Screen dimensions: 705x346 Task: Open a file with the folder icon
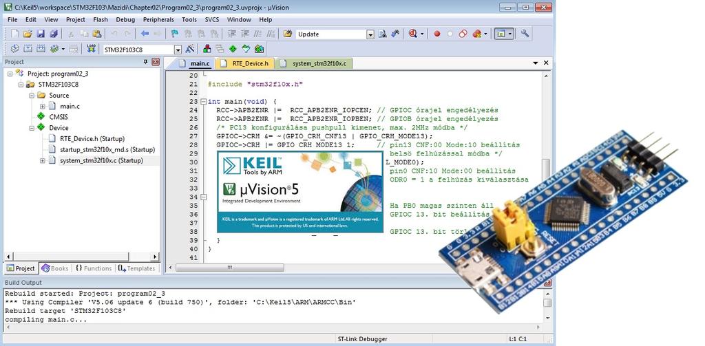click(28, 34)
